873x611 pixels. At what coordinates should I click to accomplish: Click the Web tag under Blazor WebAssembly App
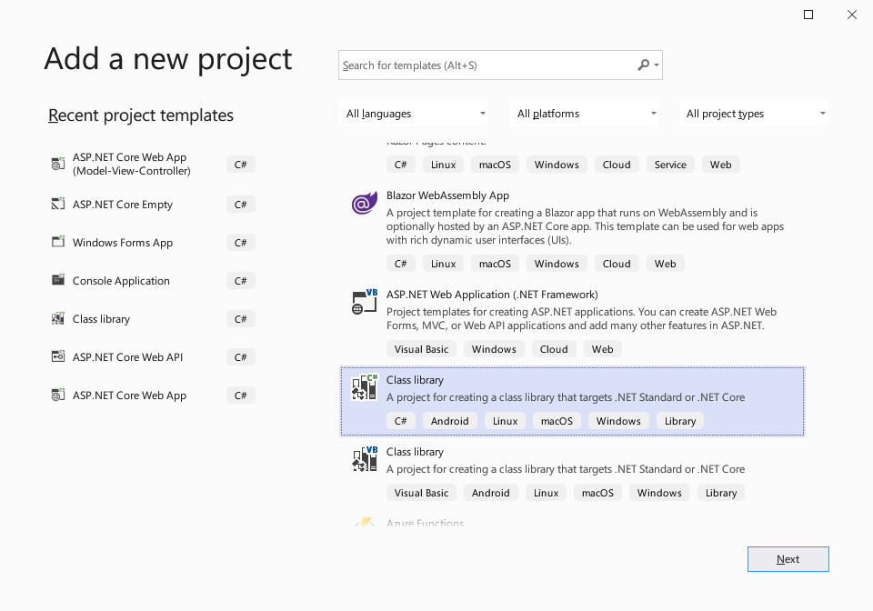click(665, 263)
